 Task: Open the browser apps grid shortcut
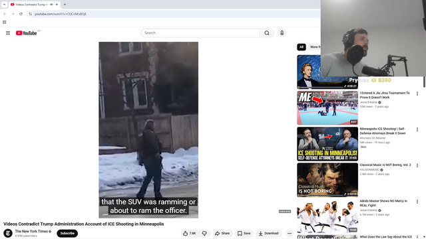pos(5,22)
